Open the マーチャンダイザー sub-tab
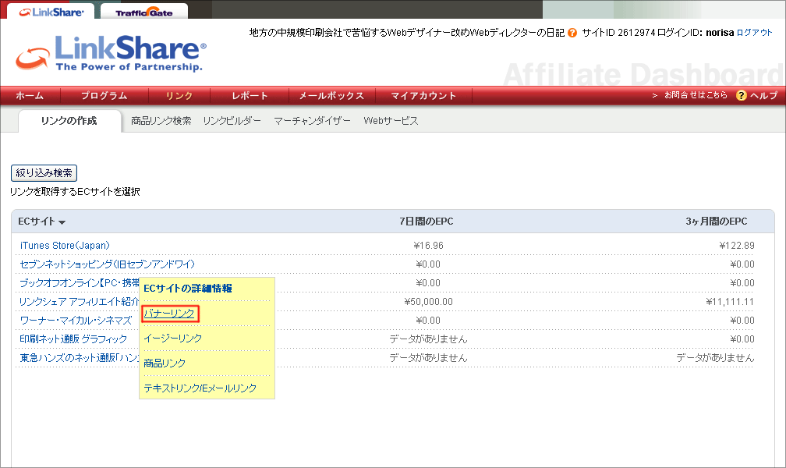The width and height of the screenshot is (786, 468). click(x=312, y=121)
